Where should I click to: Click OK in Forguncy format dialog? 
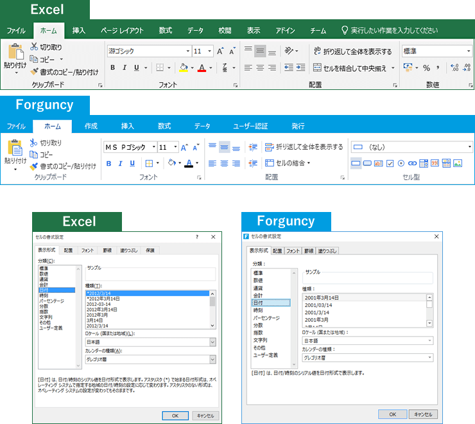click(x=393, y=414)
